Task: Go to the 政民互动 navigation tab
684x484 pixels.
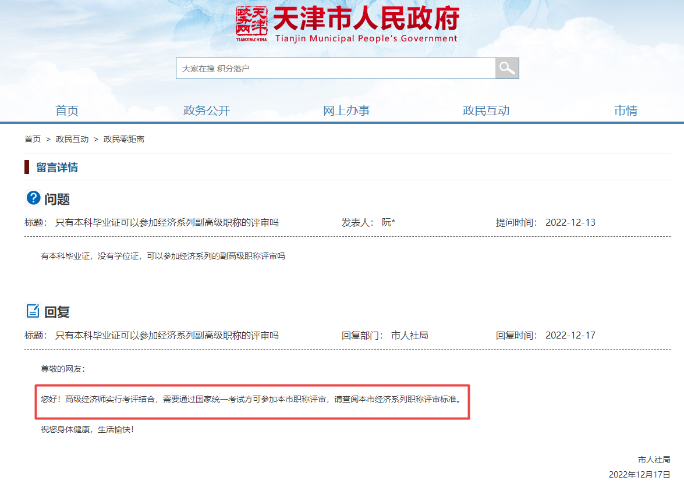Action: [x=486, y=111]
